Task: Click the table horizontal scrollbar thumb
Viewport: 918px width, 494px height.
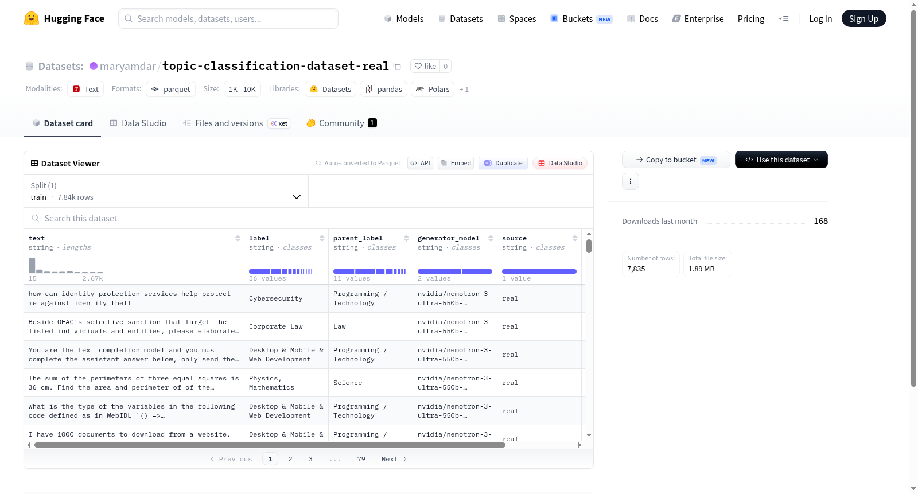Action: point(270,445)
